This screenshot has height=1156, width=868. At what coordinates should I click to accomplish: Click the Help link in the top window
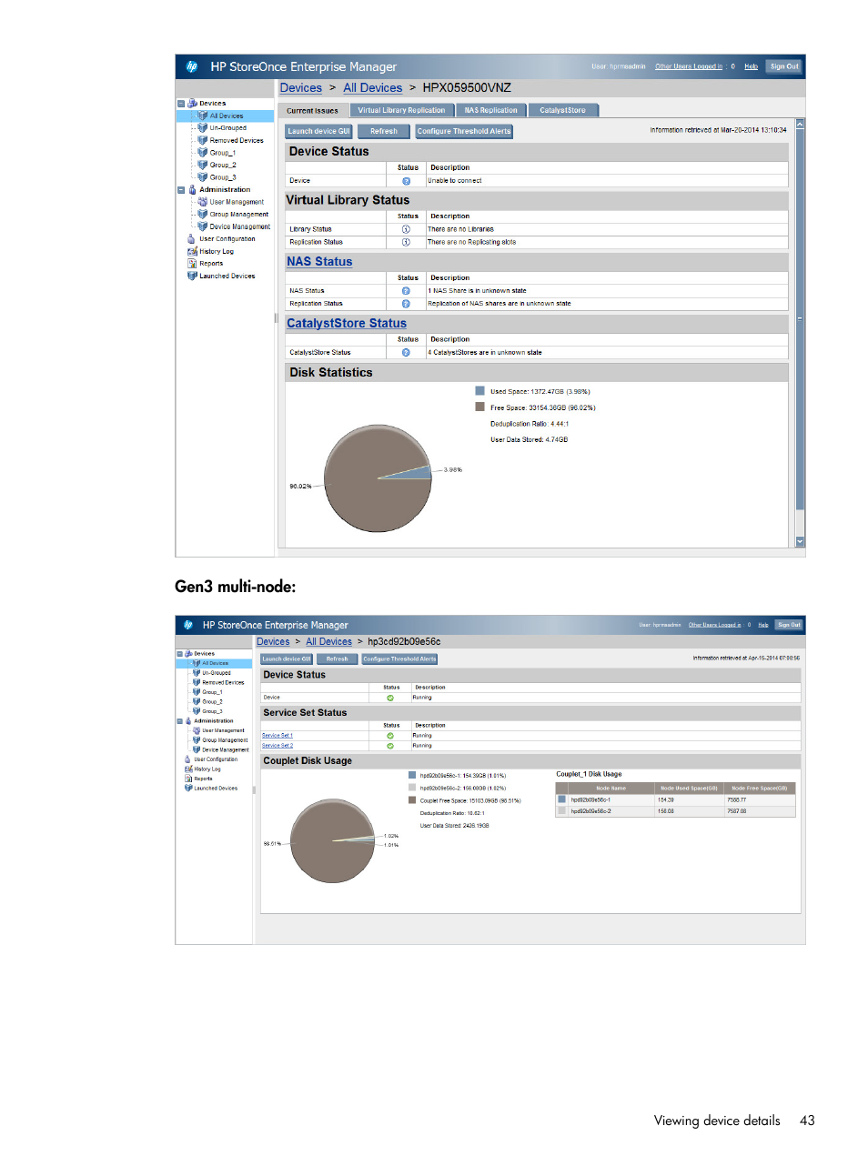[x=751, y=66]
